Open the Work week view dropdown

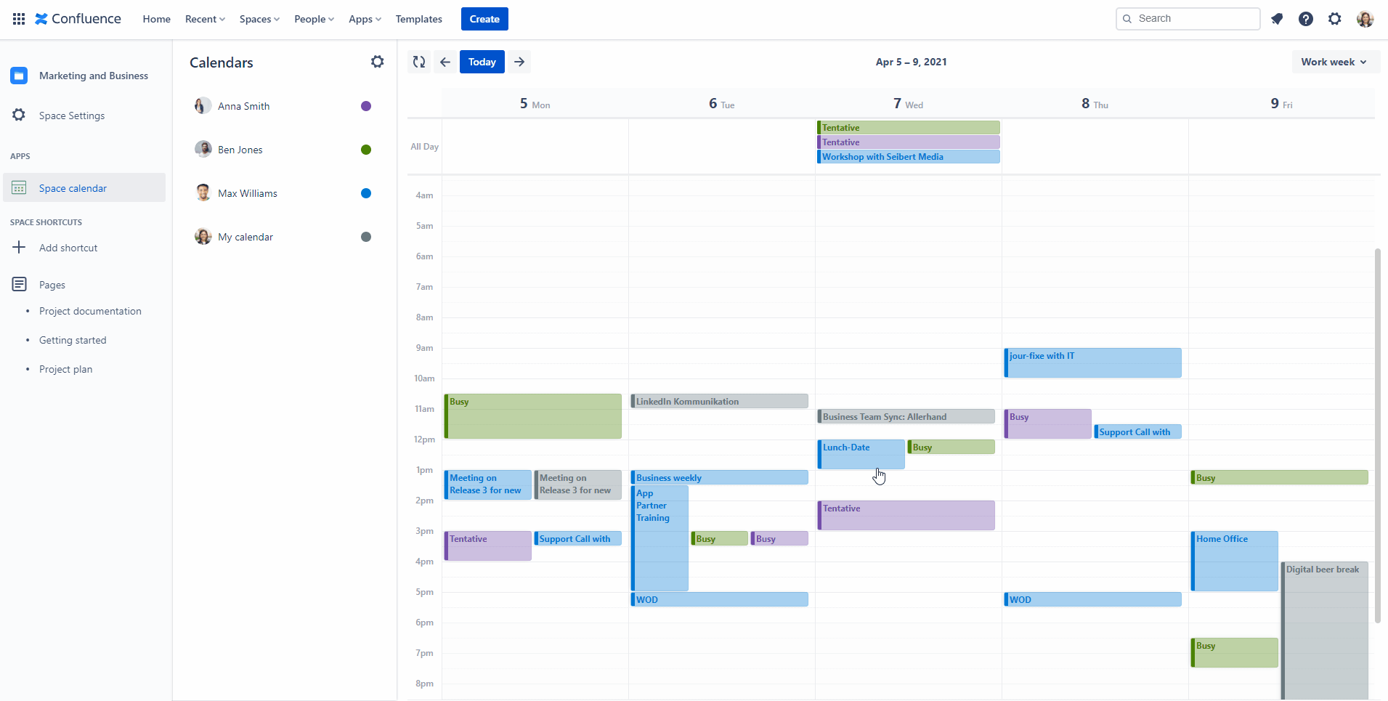(1334, 62)
